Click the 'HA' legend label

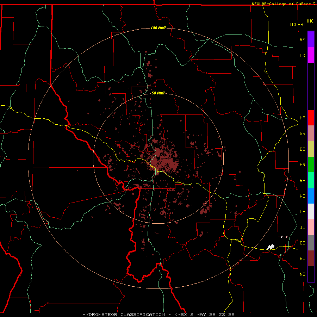(303, 118)
